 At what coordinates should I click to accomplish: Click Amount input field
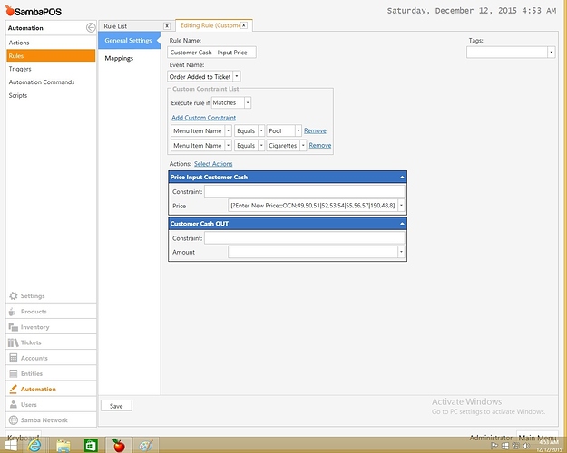[313, 252]
